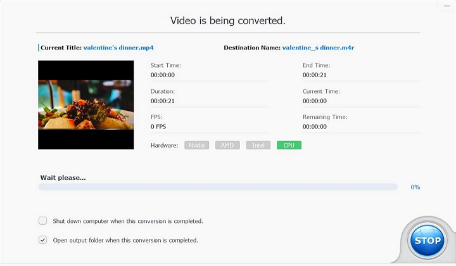Click the blue STOP button
This screenshot has height=266, width=456.
pos(427,241)
